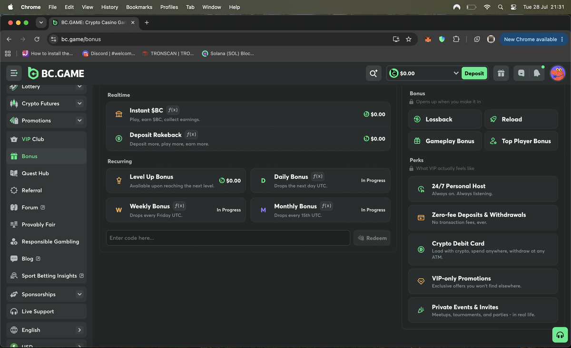571x348 pixels.
Task: Open the Chrome File menu
Action: coord(52,7)
